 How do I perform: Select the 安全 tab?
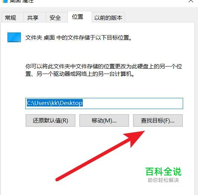click(x=55, y=18)
